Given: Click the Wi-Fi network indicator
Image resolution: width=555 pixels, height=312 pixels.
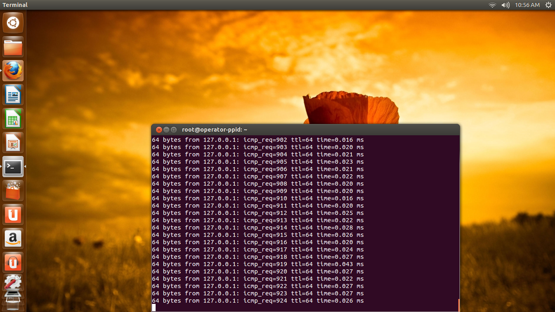Looking at the screenshot, I should click(492, 5).
